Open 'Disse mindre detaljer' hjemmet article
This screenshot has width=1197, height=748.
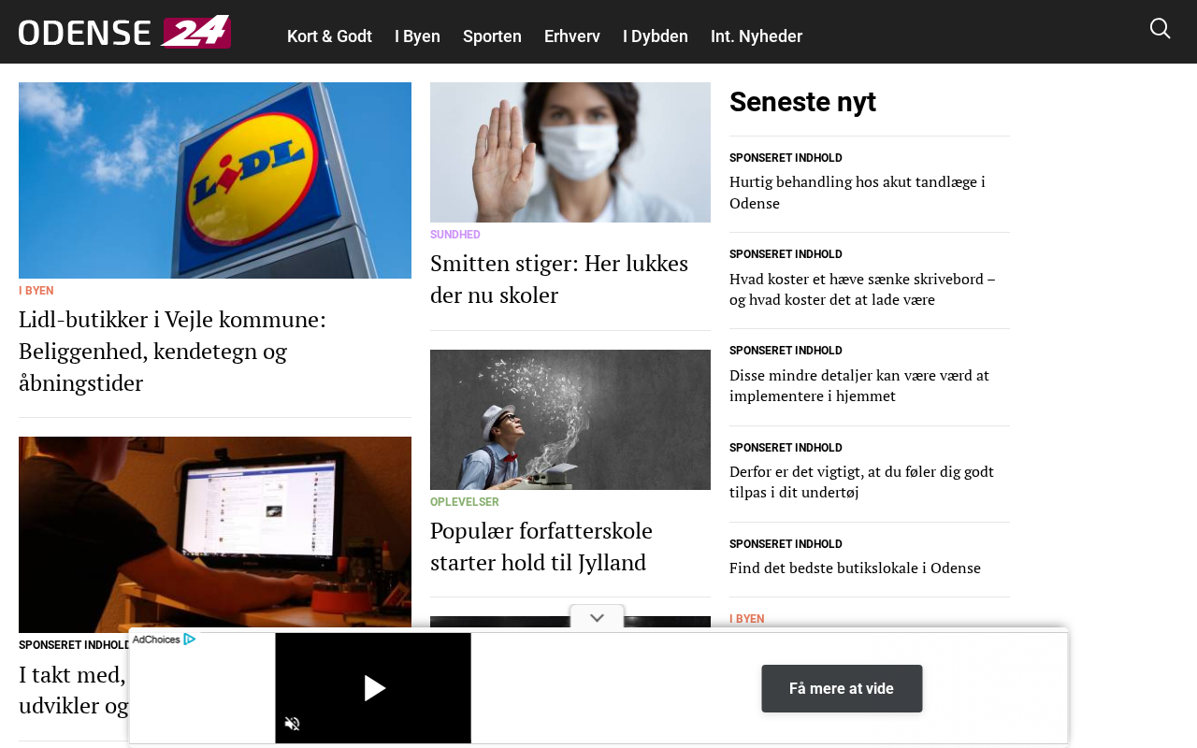point(859,385)
